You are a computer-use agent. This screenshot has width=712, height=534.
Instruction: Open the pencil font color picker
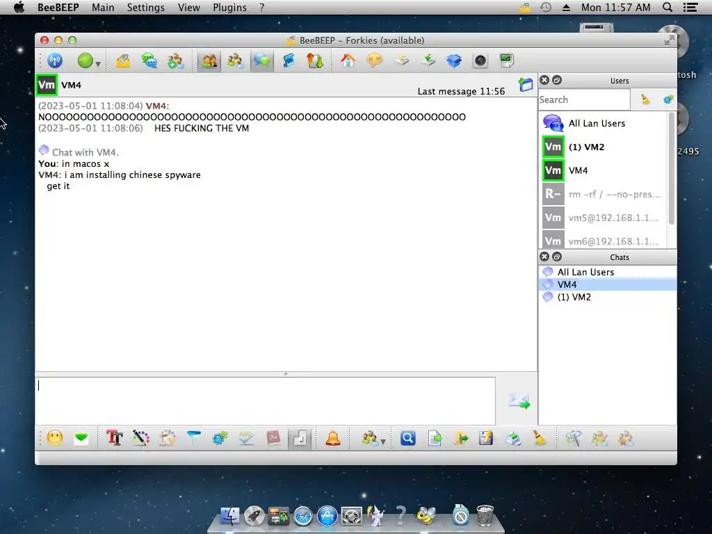140,438
